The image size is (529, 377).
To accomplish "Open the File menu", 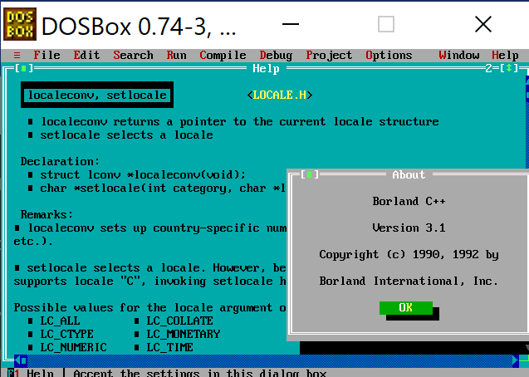I will click(47, 55).
